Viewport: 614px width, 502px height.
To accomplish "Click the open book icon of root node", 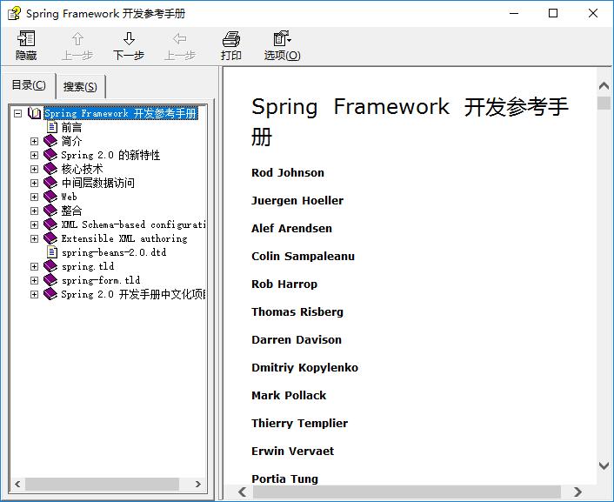I will [35, 113].
